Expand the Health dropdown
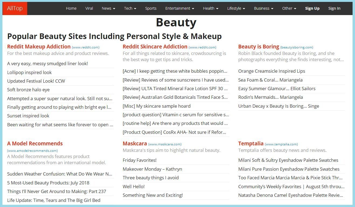Screen dimensions: 355x207 tap(210, 8)
